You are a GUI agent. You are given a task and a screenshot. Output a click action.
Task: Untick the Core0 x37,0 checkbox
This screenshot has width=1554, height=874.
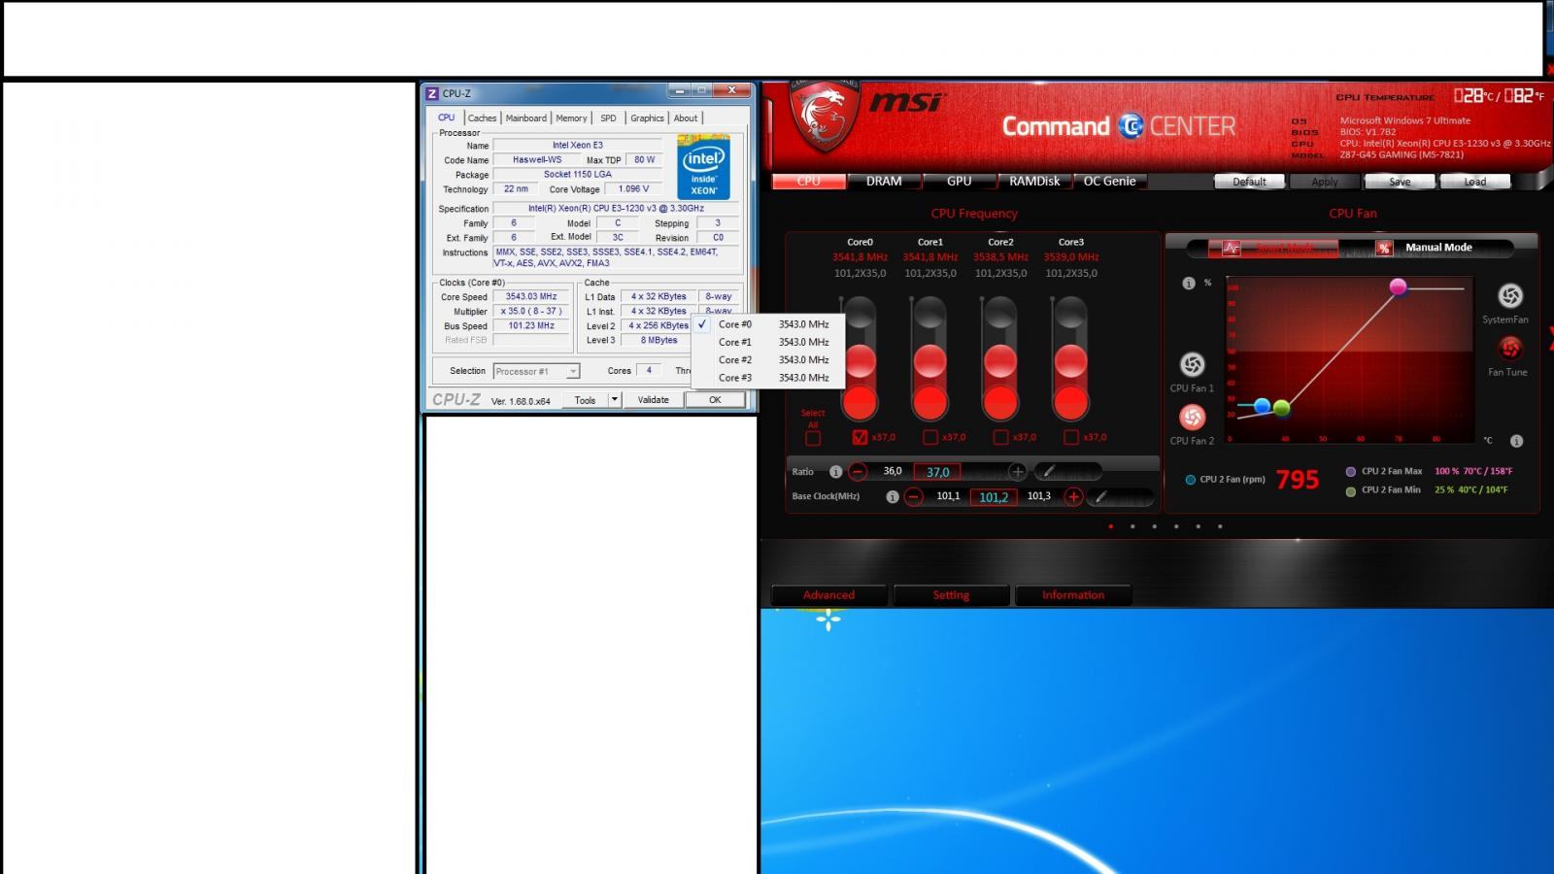(x=860, y=437)
